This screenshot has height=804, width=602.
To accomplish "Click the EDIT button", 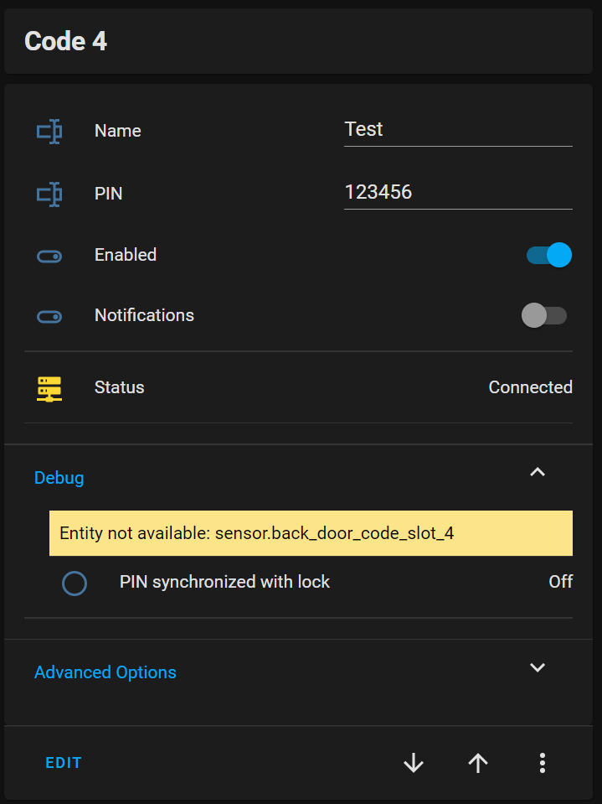I will 63,763.
